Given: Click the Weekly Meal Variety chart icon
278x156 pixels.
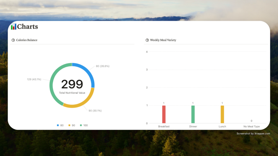Looking at the screenshot, I should point(147,40).
